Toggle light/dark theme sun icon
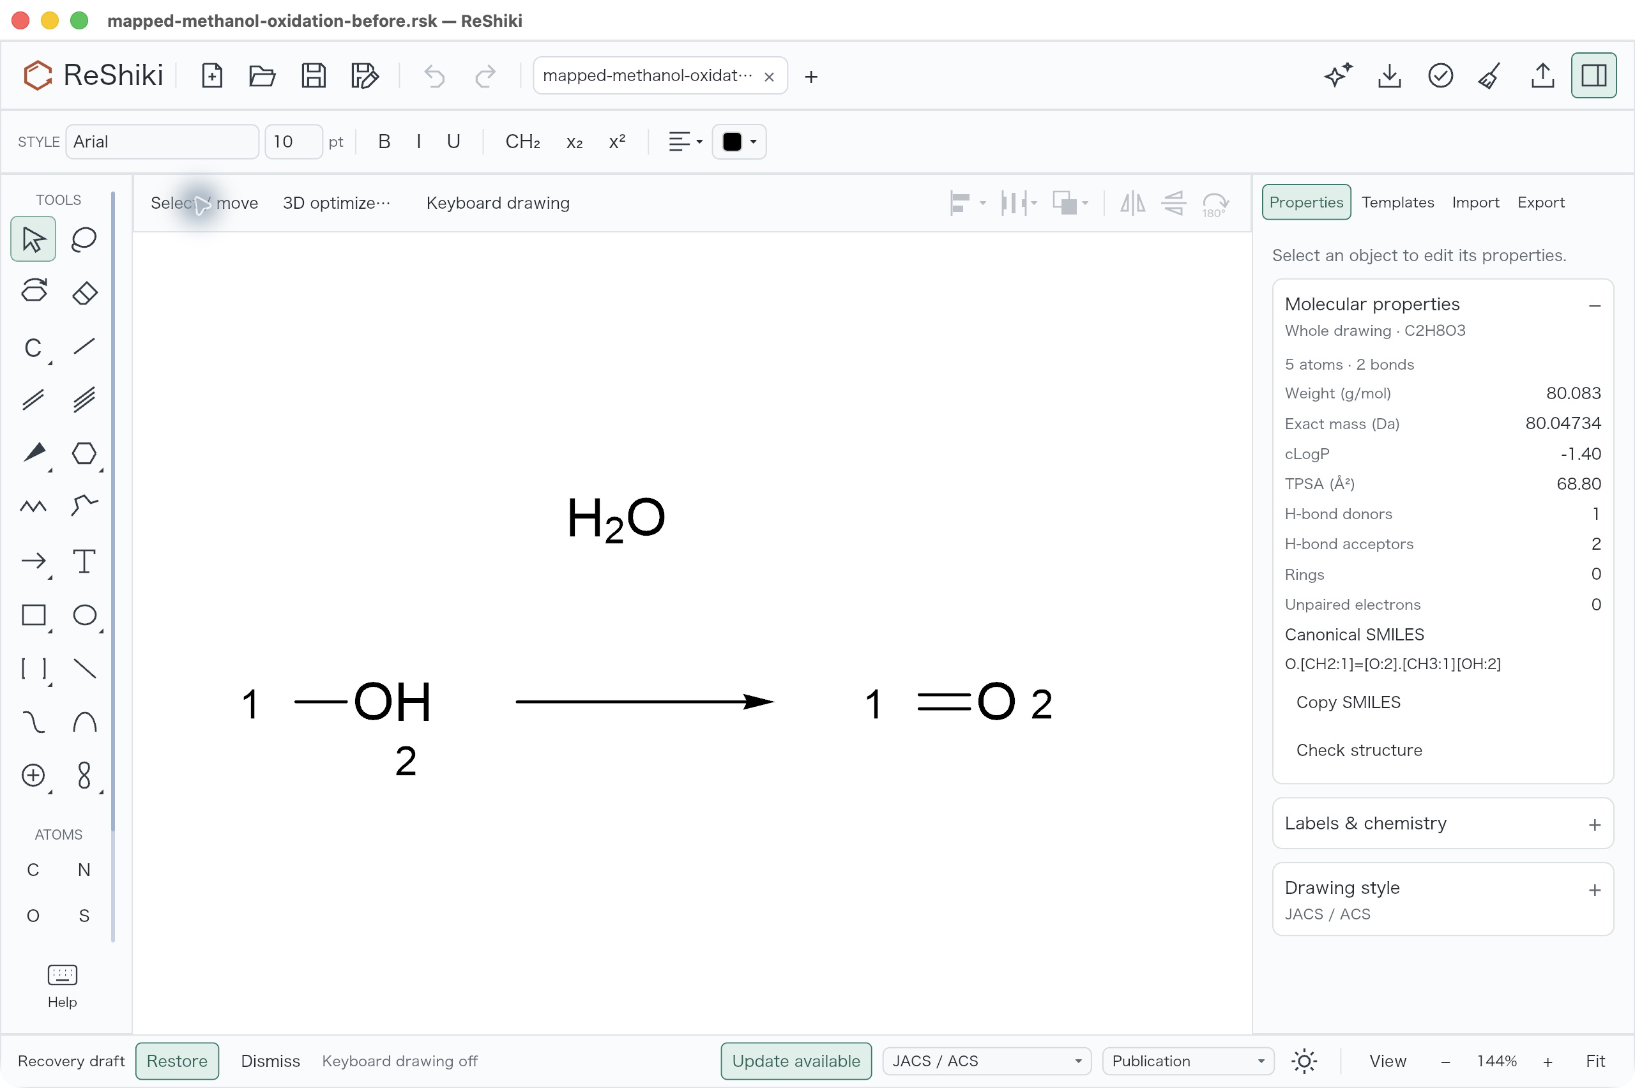1635x1088 pixels. pos(1304,1061)
